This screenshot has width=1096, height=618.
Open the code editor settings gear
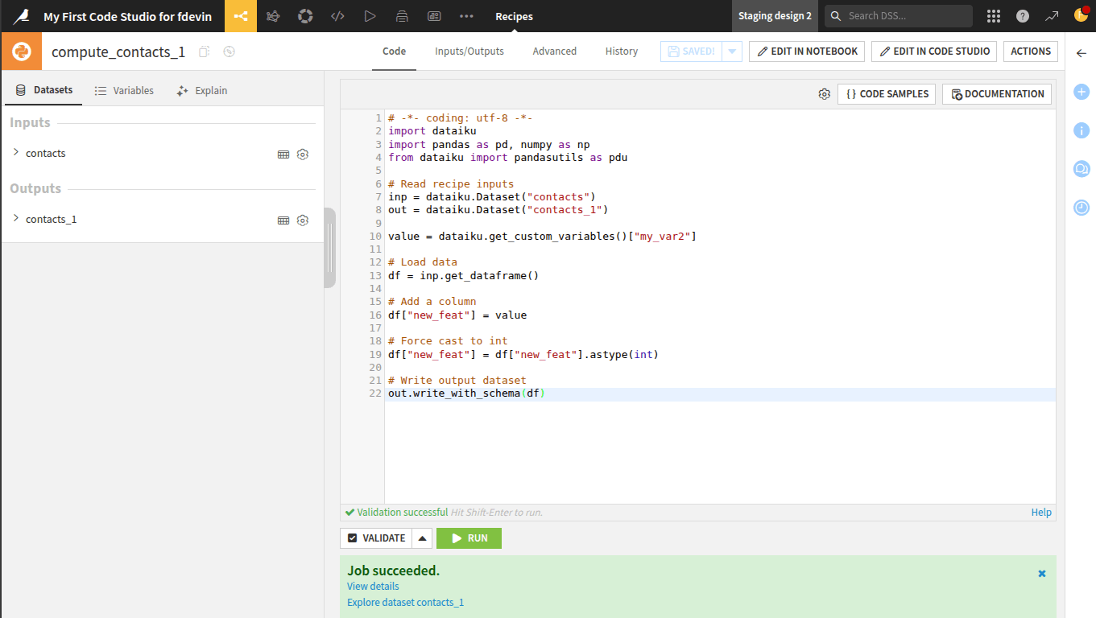[824, 94]
